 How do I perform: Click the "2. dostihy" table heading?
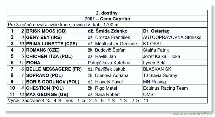107,13
